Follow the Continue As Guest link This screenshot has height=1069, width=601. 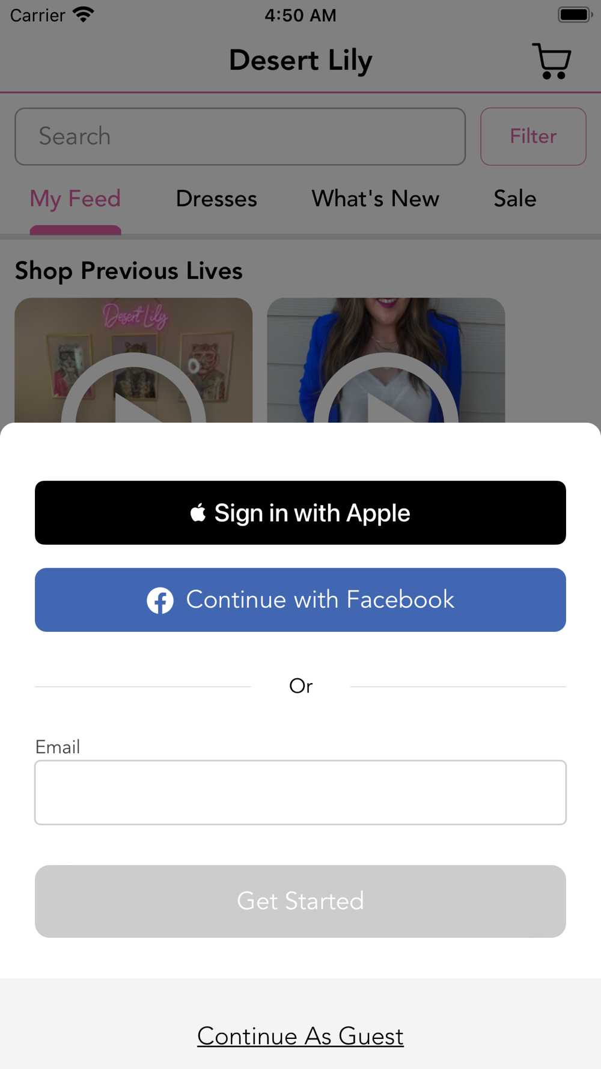[x=300, y=1036]
